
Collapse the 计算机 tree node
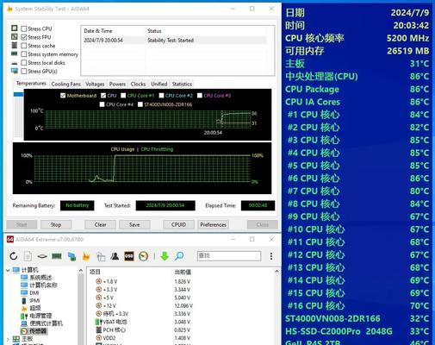point(8,270)
